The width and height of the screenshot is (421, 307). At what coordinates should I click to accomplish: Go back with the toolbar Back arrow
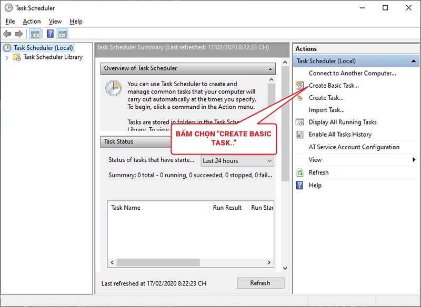point(7,34)
